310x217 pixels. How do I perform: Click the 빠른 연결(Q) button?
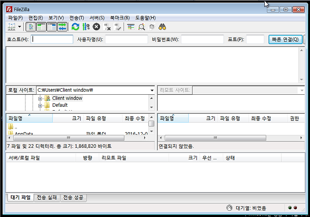tap(285, 40)
